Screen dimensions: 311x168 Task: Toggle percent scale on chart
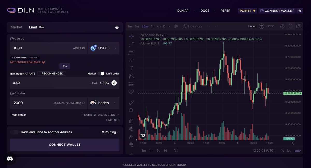point(282,151)
